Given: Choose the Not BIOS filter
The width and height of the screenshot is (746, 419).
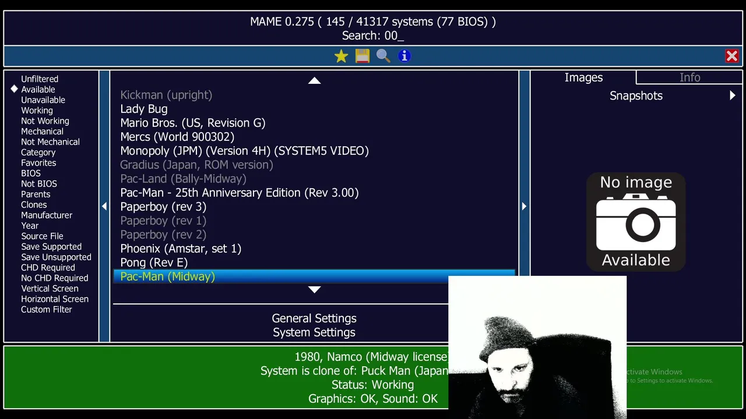Looking at the screenshot, I should [39, 184].
